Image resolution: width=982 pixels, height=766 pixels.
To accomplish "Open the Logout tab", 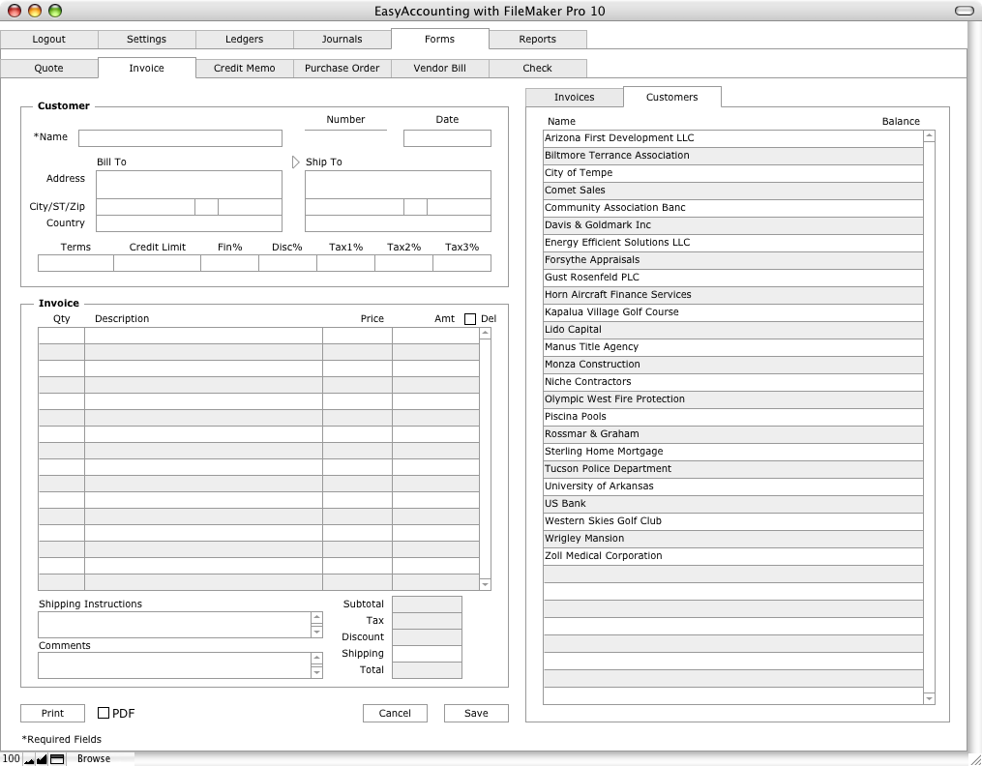I will click(x=48, y=39).
